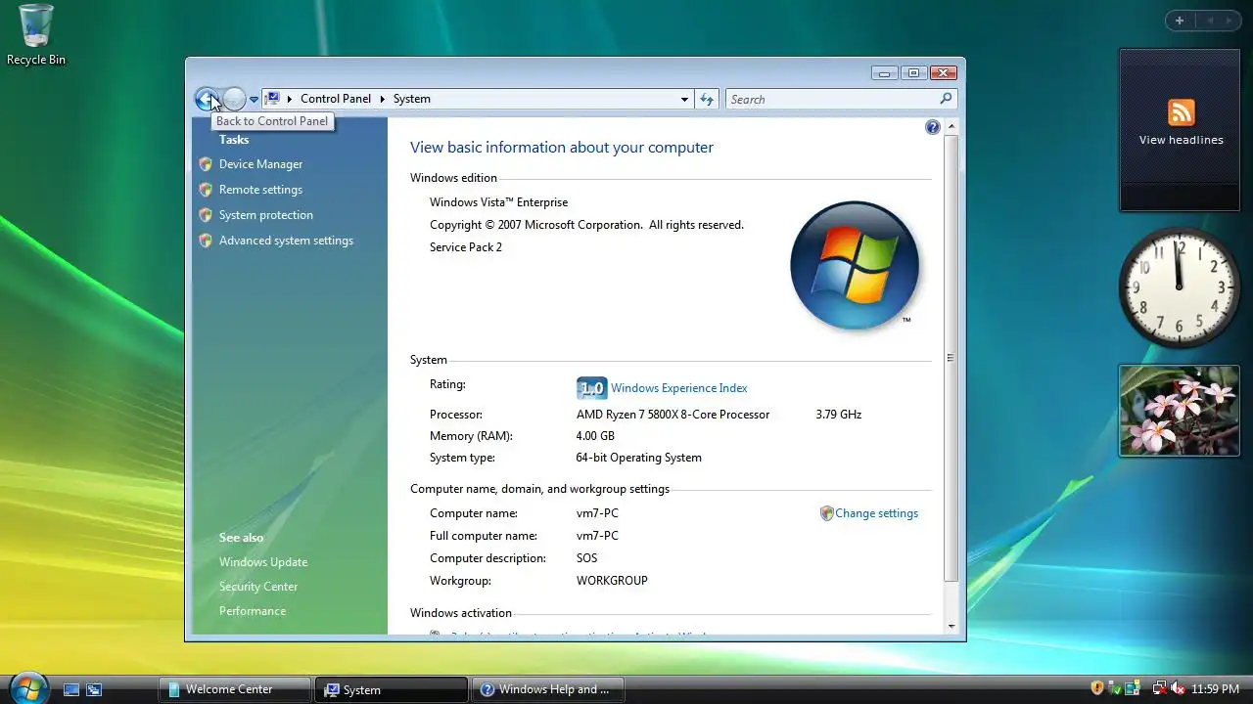Click the 64-bit Operating System value

click(x=638, y=458)
